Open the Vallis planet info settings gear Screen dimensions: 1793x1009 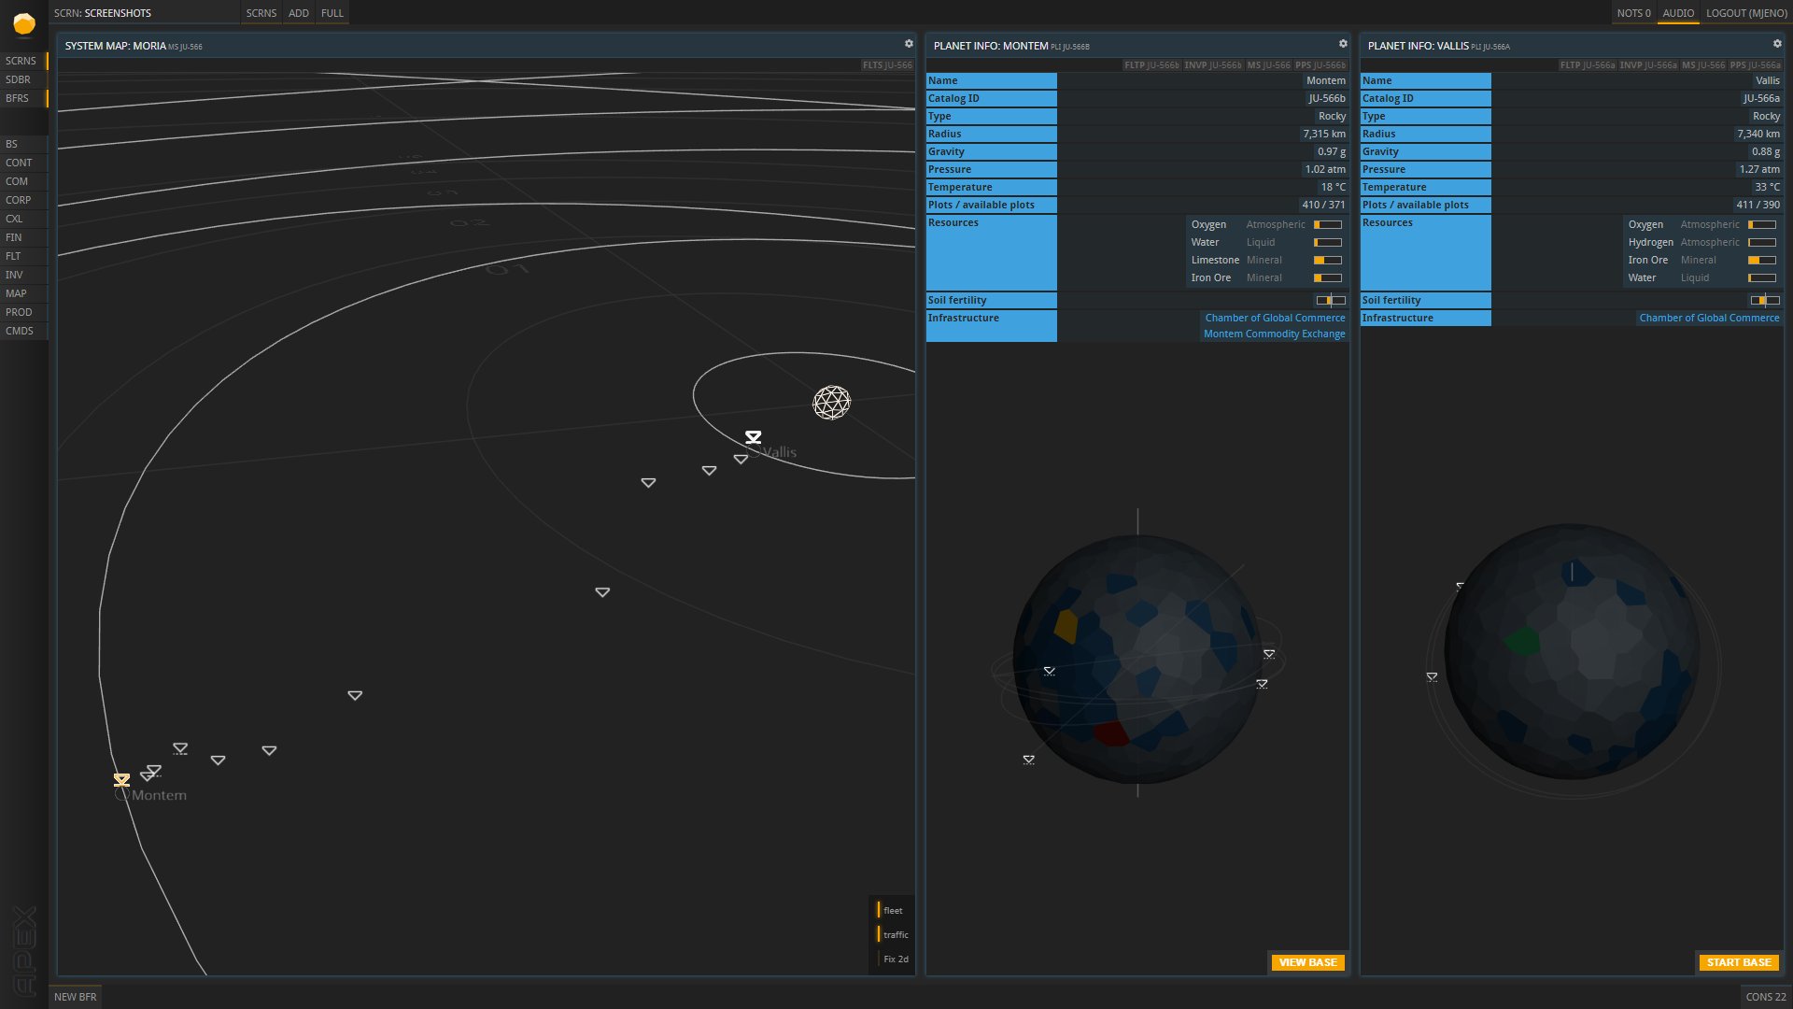pyautogui.click(x=1777, y=44)
